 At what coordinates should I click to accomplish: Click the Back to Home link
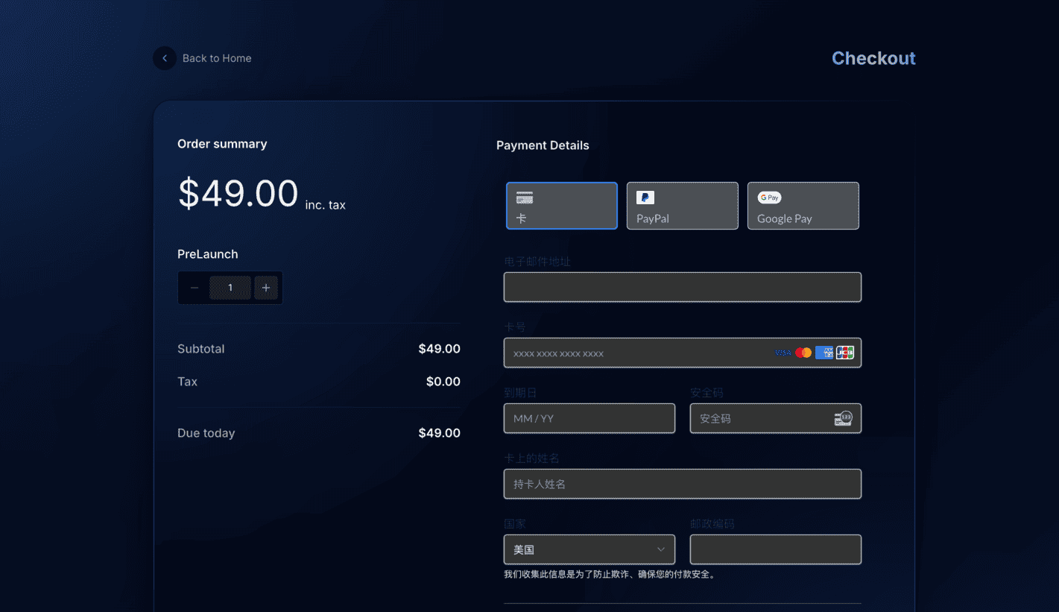pyautogui.click(x=217, y=57)
